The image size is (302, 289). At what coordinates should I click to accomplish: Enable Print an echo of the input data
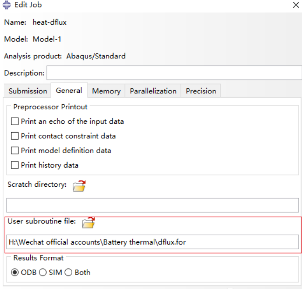(x=15, y=121)
